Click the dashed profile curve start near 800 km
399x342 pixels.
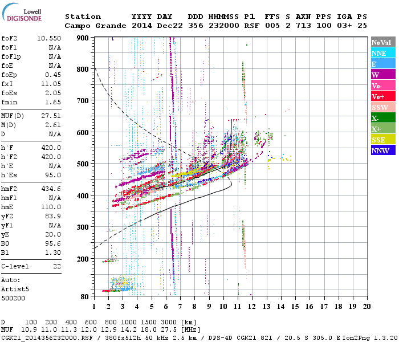click(95, 69)
